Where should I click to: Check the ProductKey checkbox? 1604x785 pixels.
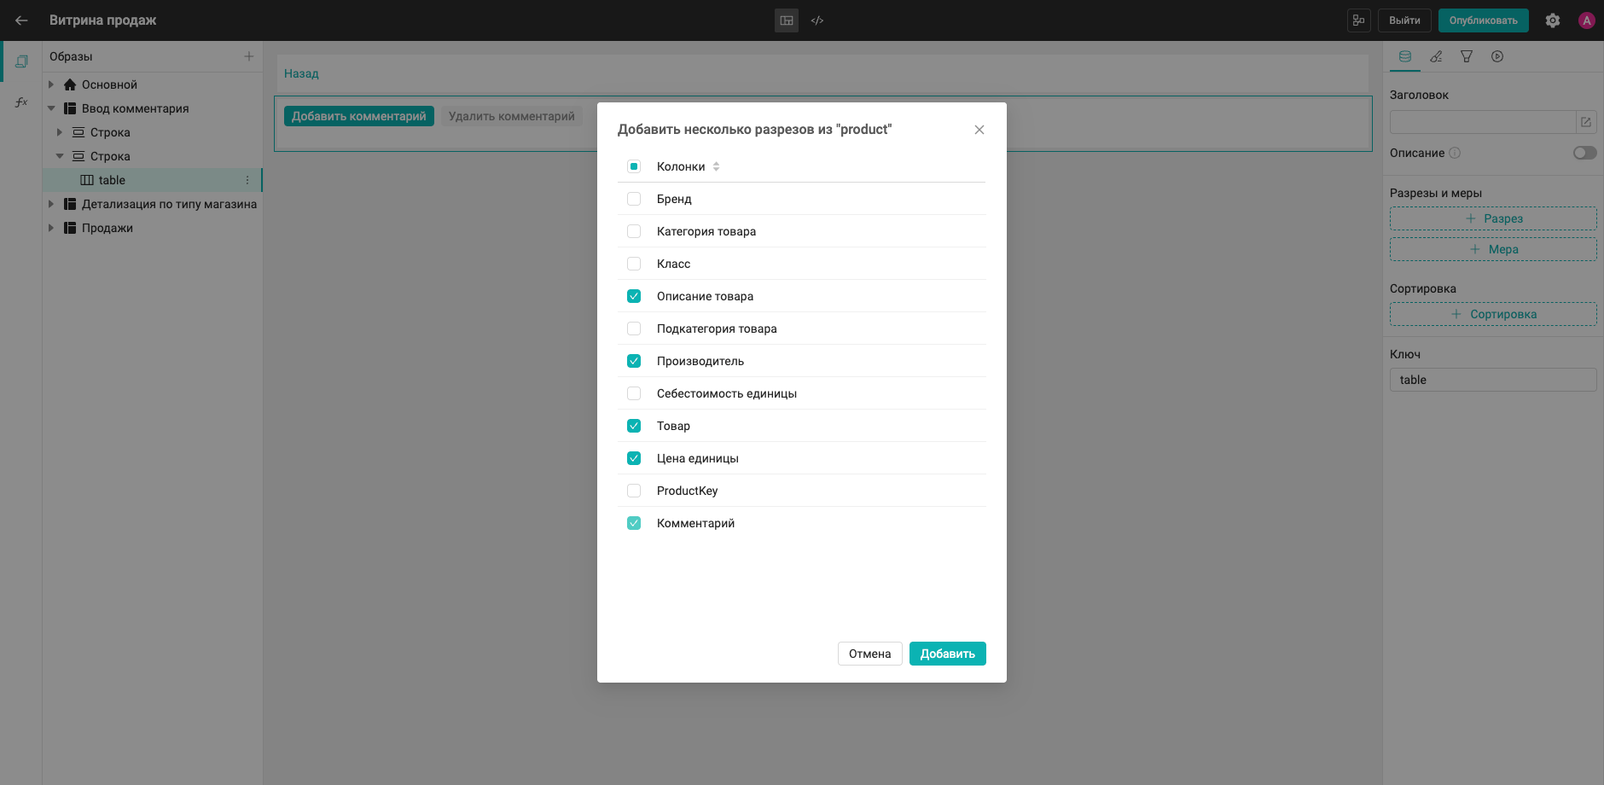pyautogui.click(x=634, y=491)
